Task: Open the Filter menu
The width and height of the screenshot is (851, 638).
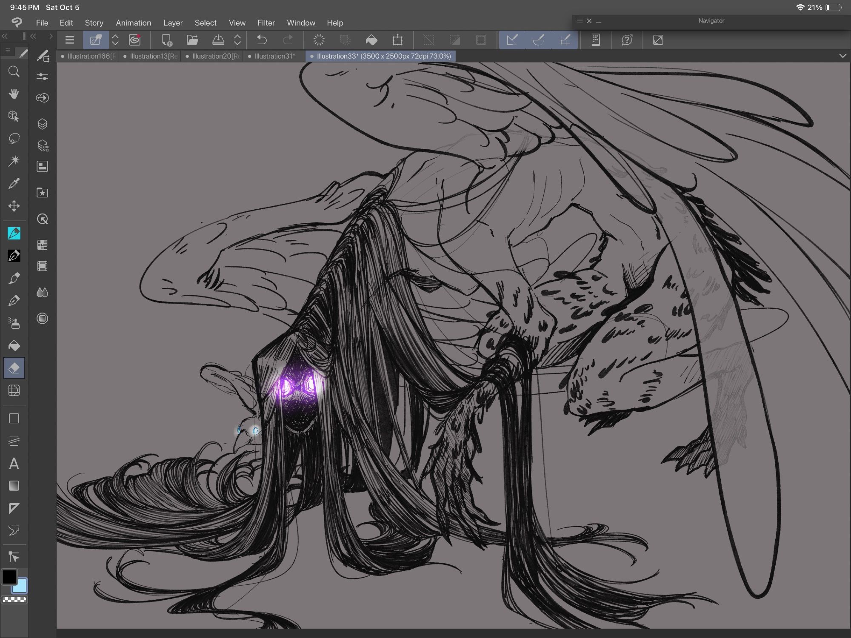Action: (266, 23)
